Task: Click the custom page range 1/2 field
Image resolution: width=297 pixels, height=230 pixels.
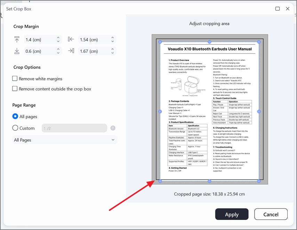Action: point(74,128)
